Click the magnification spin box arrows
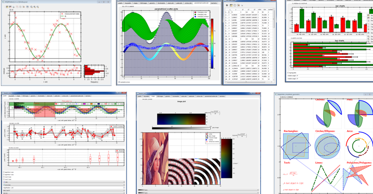Screen dimensions: 373x194 [124, 187]
